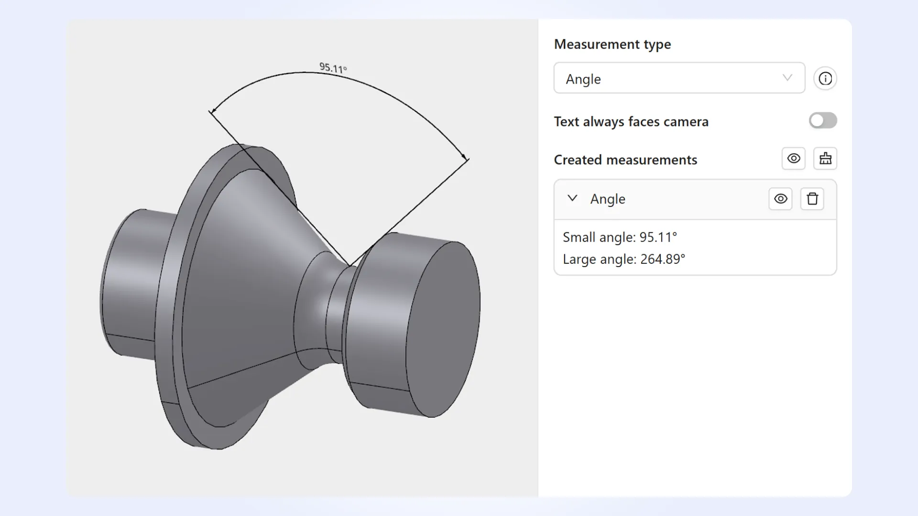
Task: Delete the Angle measurement with trash icon
Action: [812, 199]
